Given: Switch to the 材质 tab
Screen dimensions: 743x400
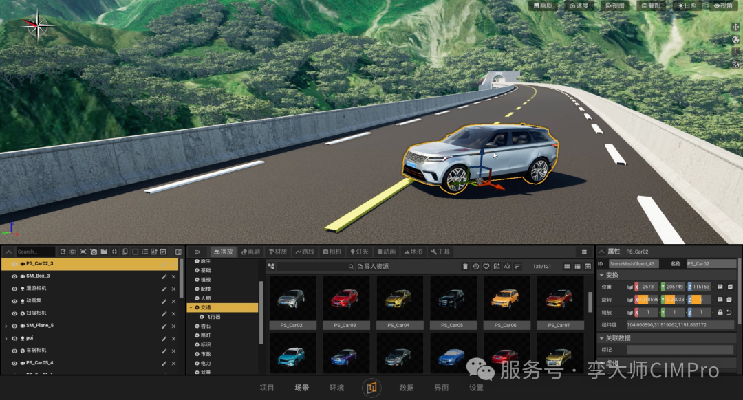Looking at the screenshot, I should pyautogui.click(x=278, y=252).
